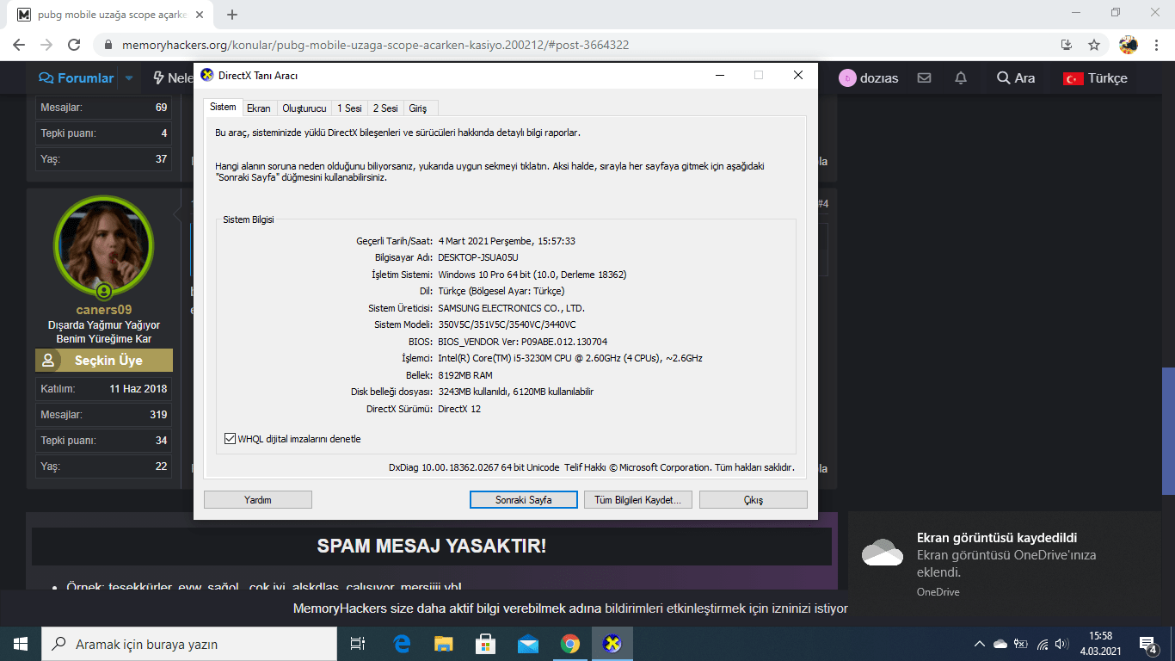Click the Sonraki Sayfa button
The height and width of the screenshot is (661, 1175).
[523, 499]
